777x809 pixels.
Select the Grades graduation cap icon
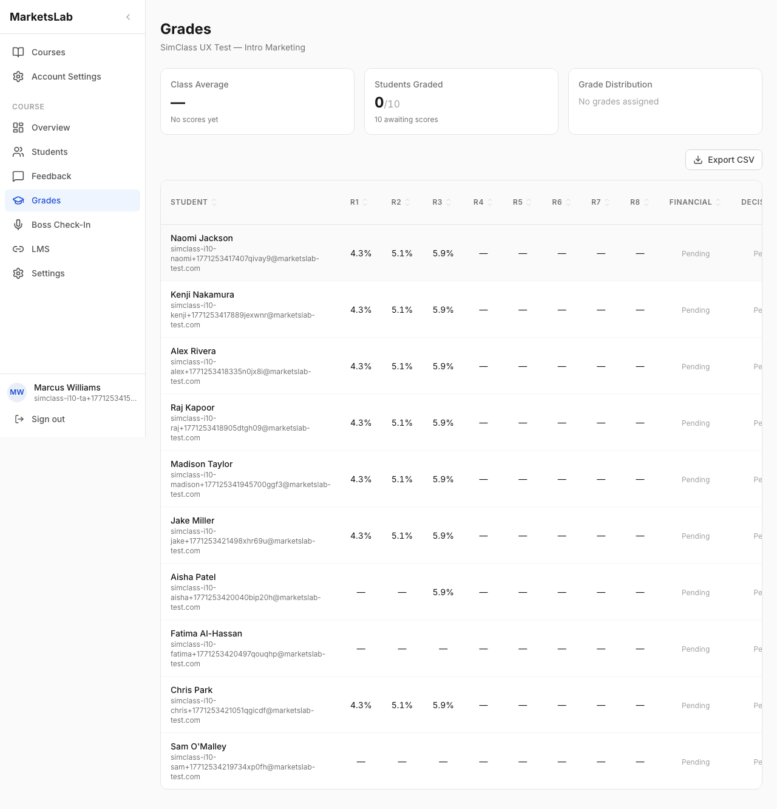[18, 200]
